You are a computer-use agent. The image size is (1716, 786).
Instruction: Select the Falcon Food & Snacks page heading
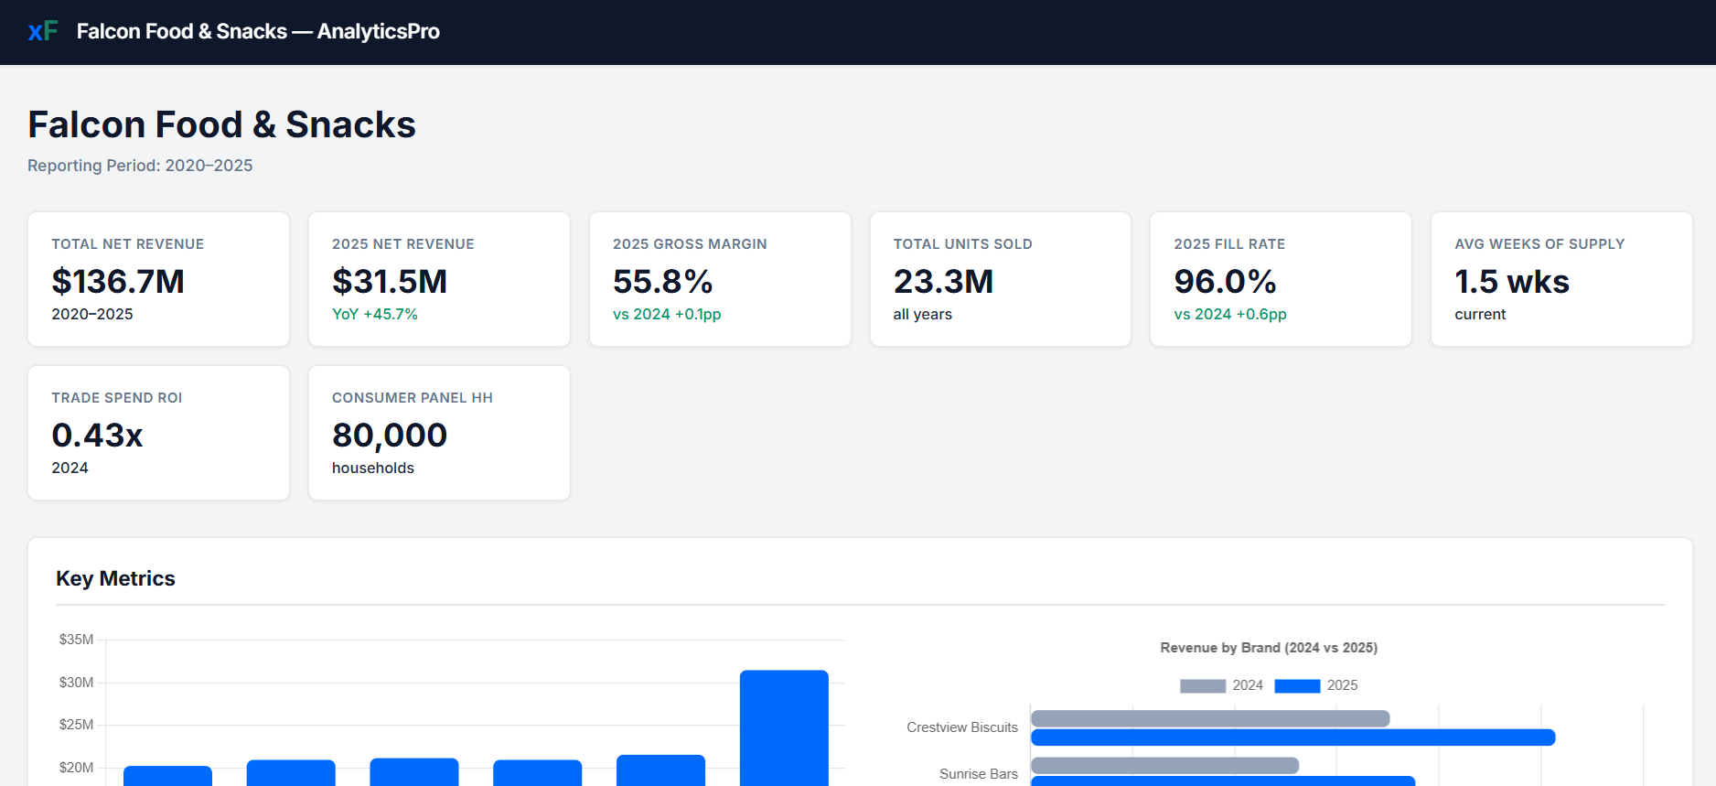coord(221,124)
